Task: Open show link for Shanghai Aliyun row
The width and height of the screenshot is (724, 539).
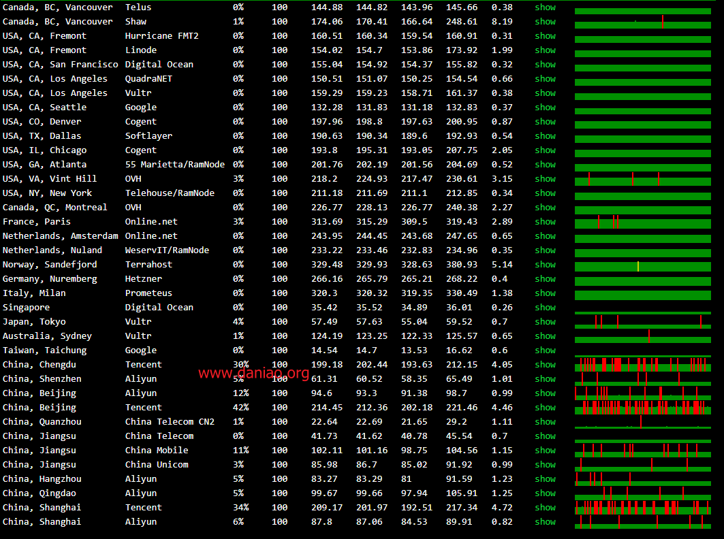Action: pos(545,523)
